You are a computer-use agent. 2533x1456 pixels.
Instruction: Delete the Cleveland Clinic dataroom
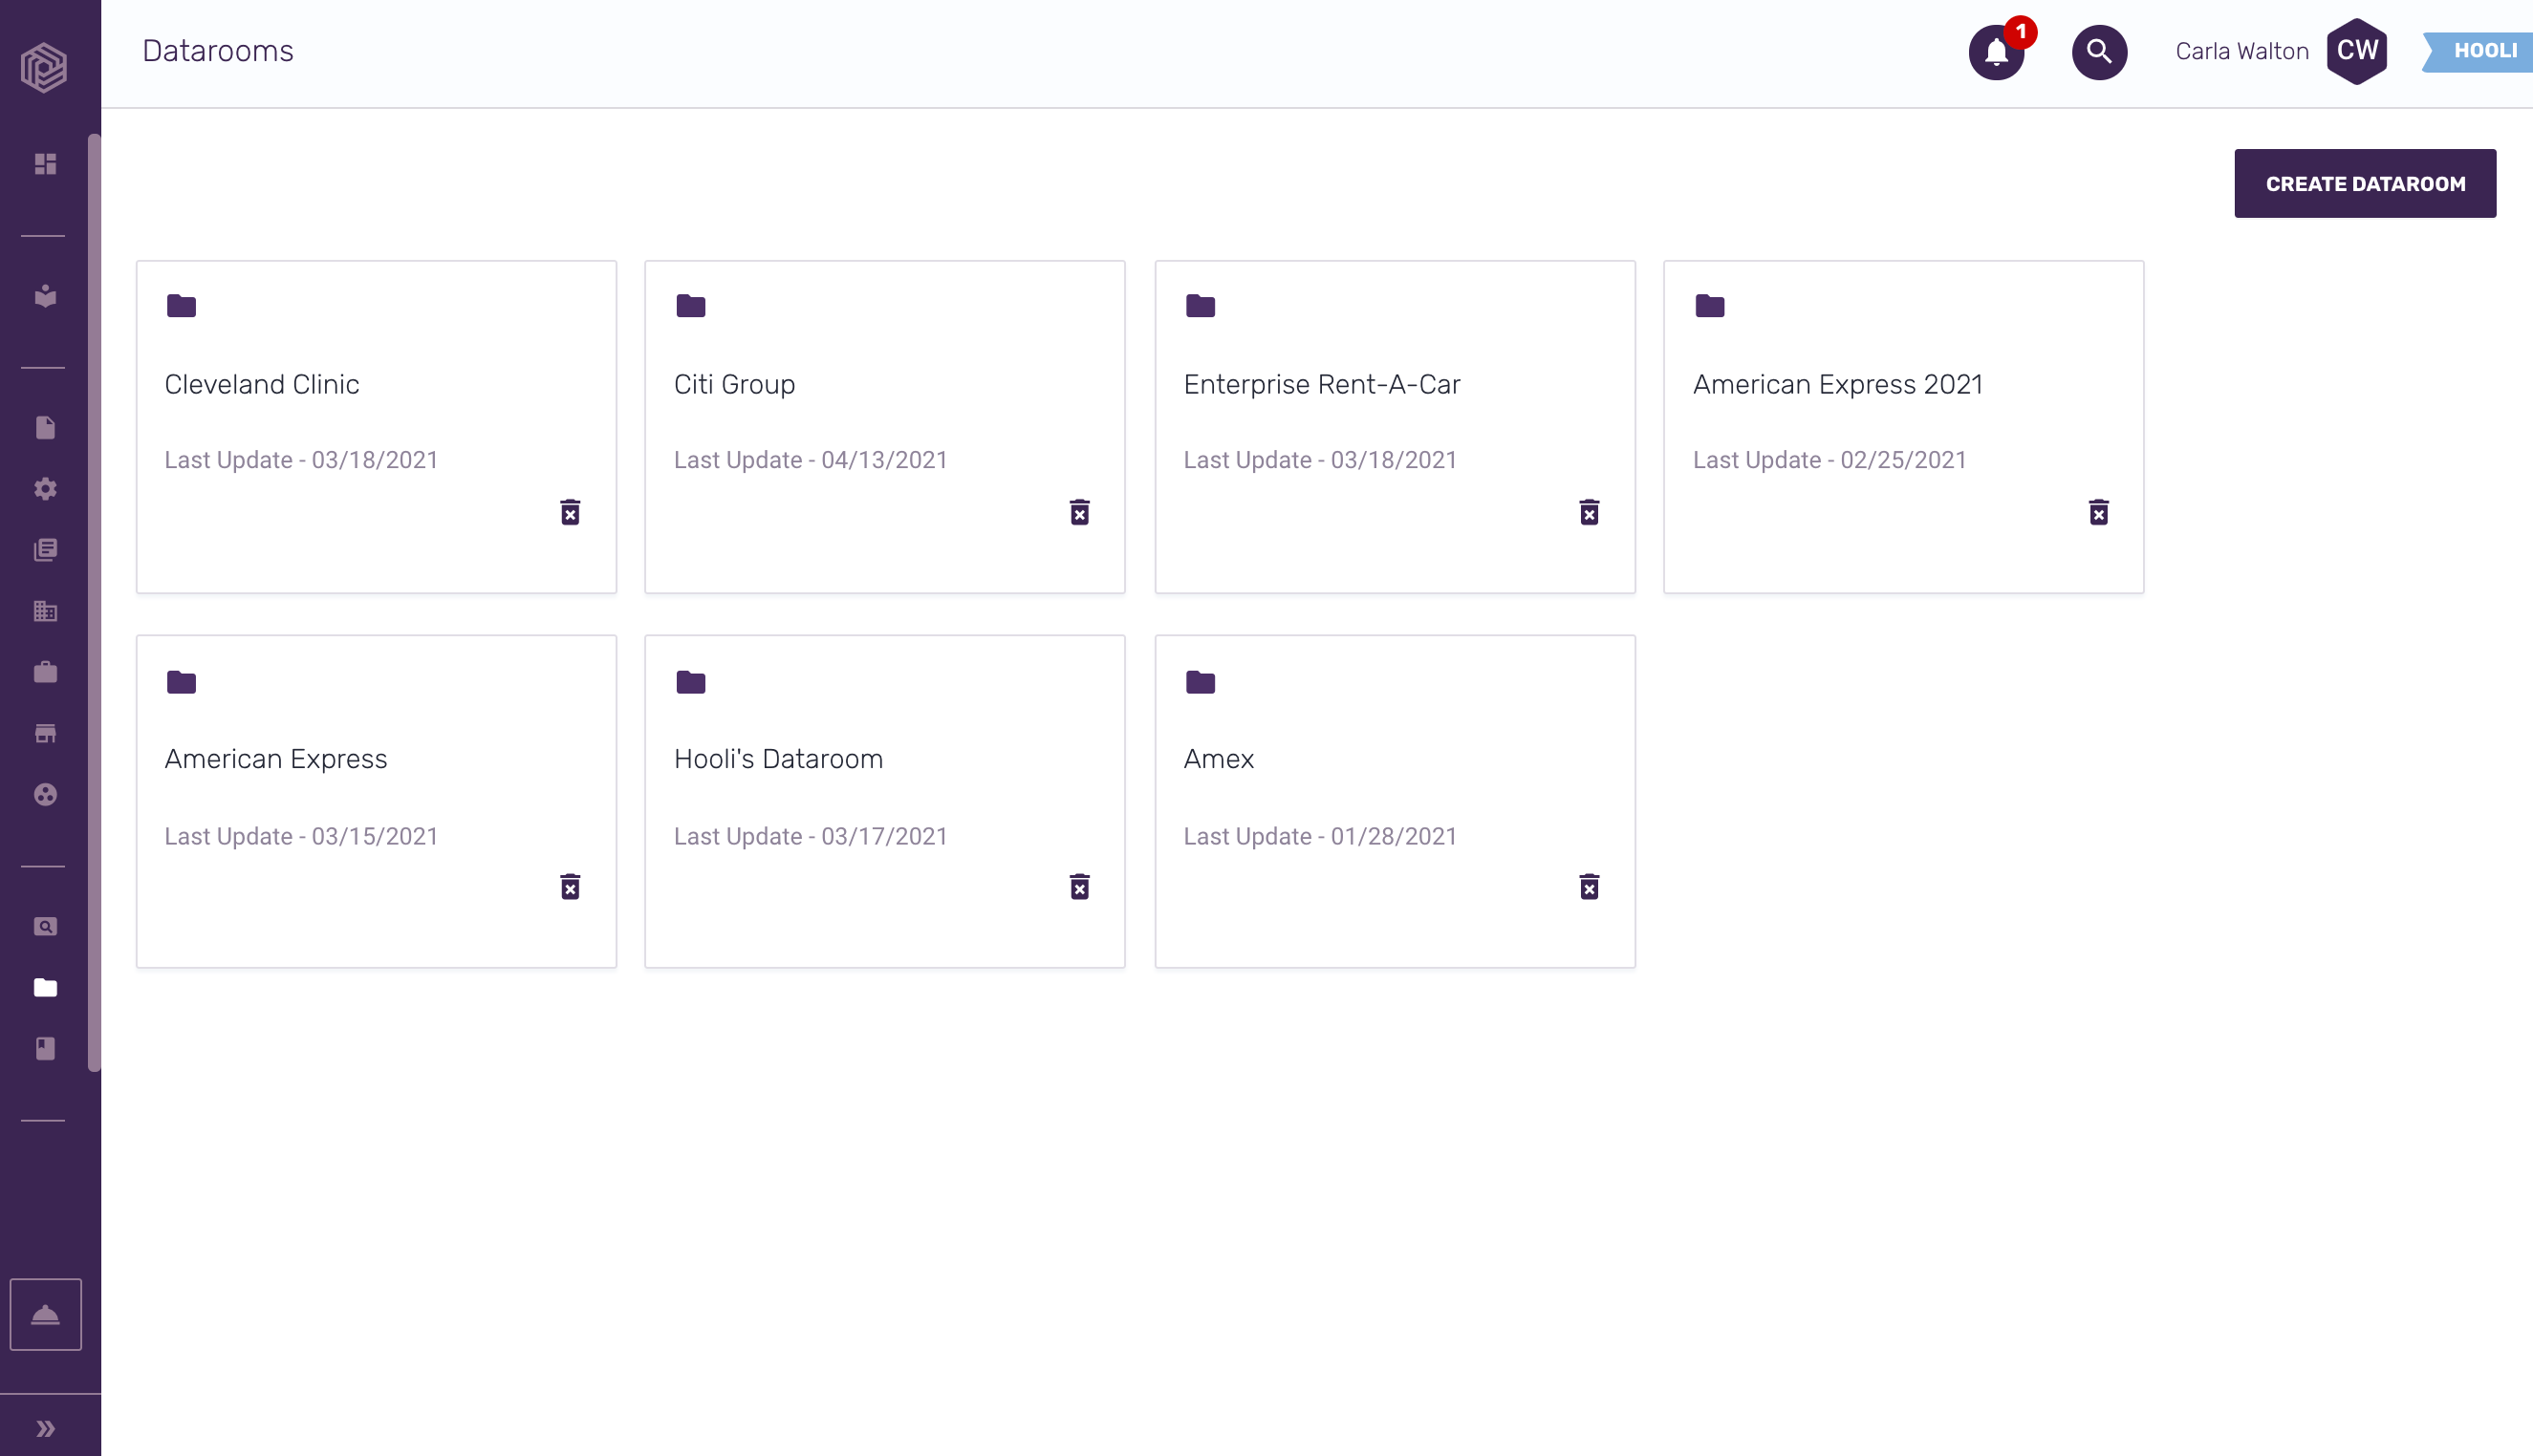(571, 512)
